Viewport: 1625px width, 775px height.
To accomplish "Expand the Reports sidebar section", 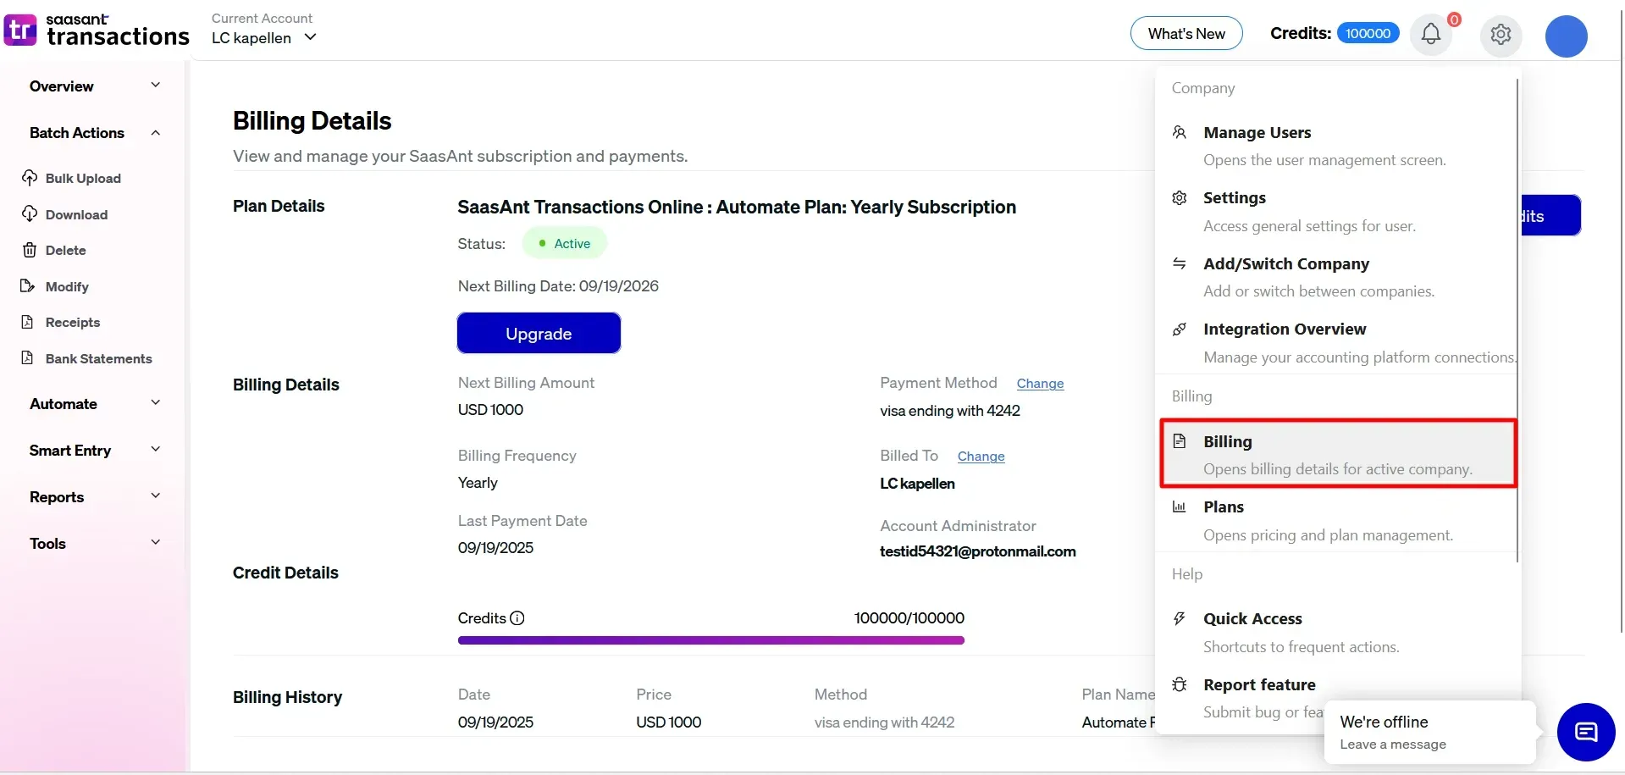I will pyautogui.click(x=155, y=496).
